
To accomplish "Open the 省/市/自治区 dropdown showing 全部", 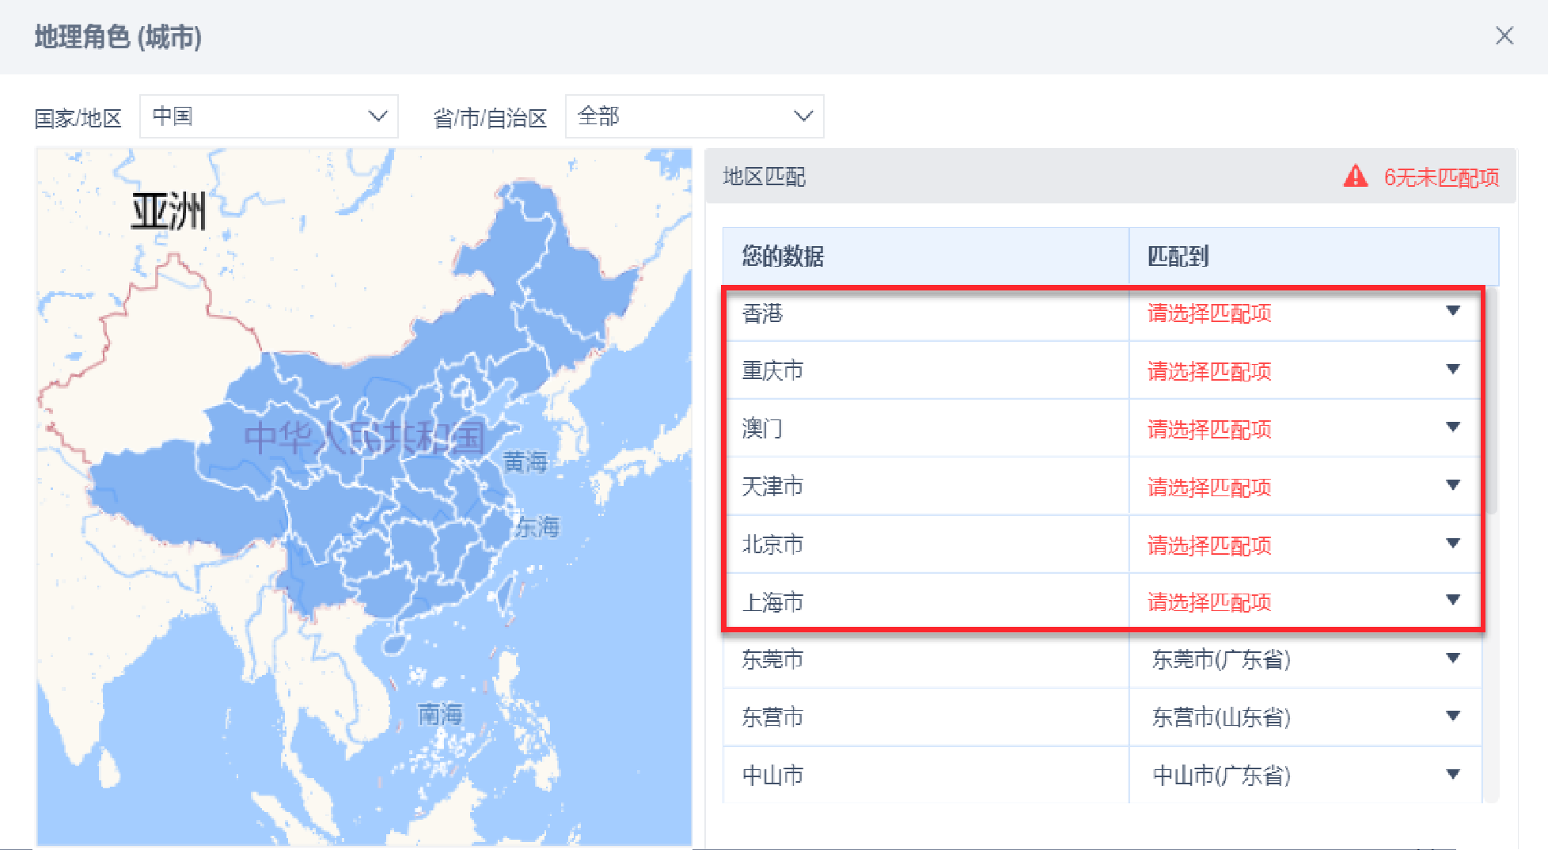I will point(694,116).
